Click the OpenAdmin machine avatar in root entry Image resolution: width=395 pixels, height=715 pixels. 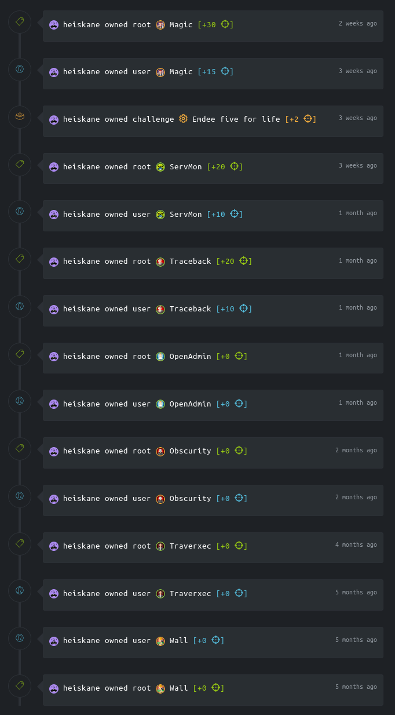(160, 357)
